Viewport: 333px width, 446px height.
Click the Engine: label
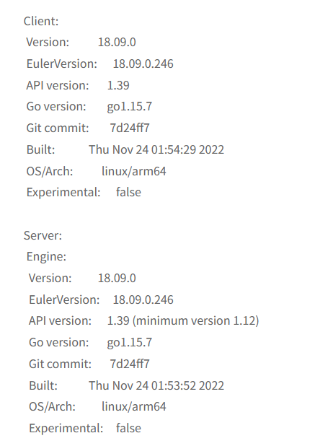coord(46,257)
